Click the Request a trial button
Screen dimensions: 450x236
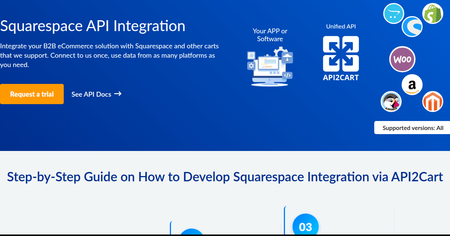pyautogui.click(x=32, y=94)
